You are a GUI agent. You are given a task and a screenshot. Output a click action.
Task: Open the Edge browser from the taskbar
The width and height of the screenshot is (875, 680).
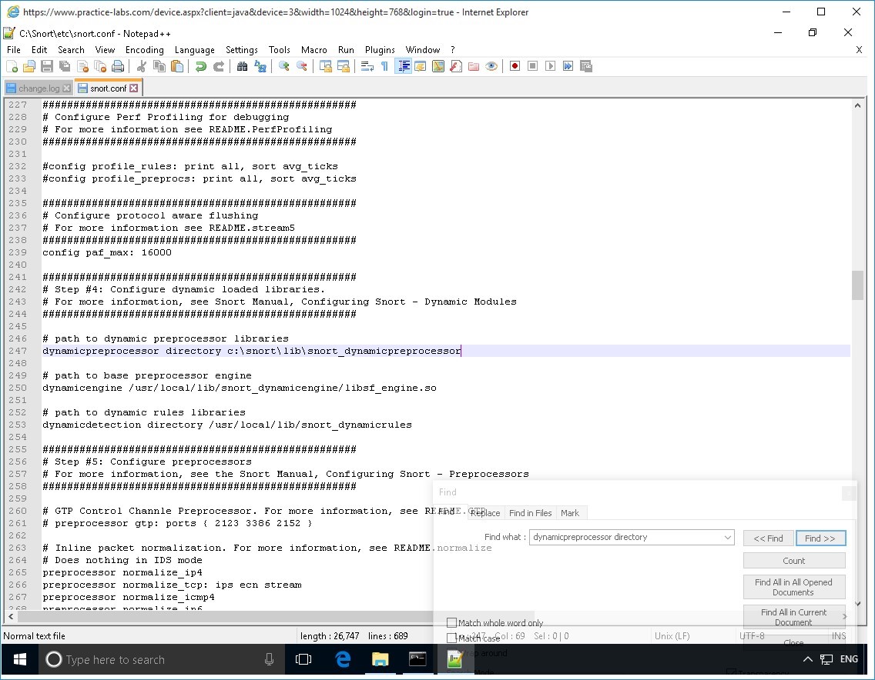[343, 659]
